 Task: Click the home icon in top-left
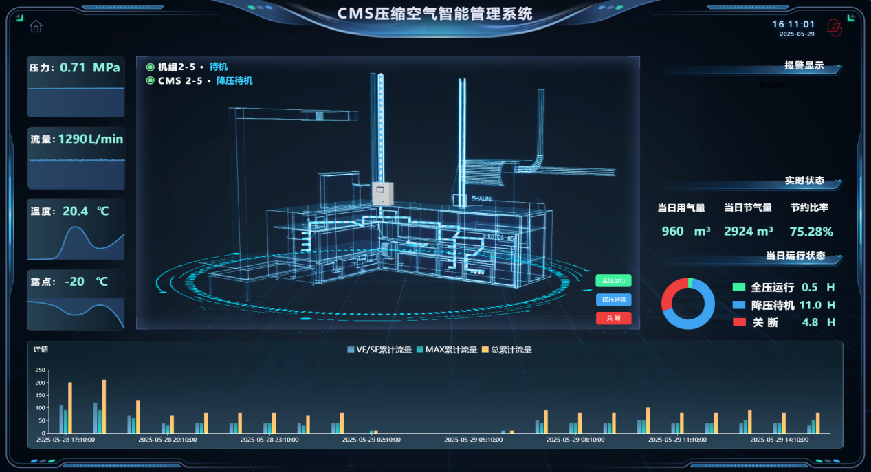(x=36, y=27)
